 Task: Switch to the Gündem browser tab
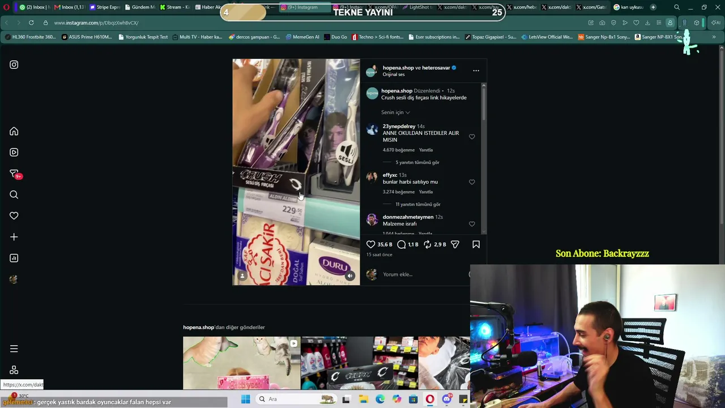pyautogui.click(x=140, y=7)
